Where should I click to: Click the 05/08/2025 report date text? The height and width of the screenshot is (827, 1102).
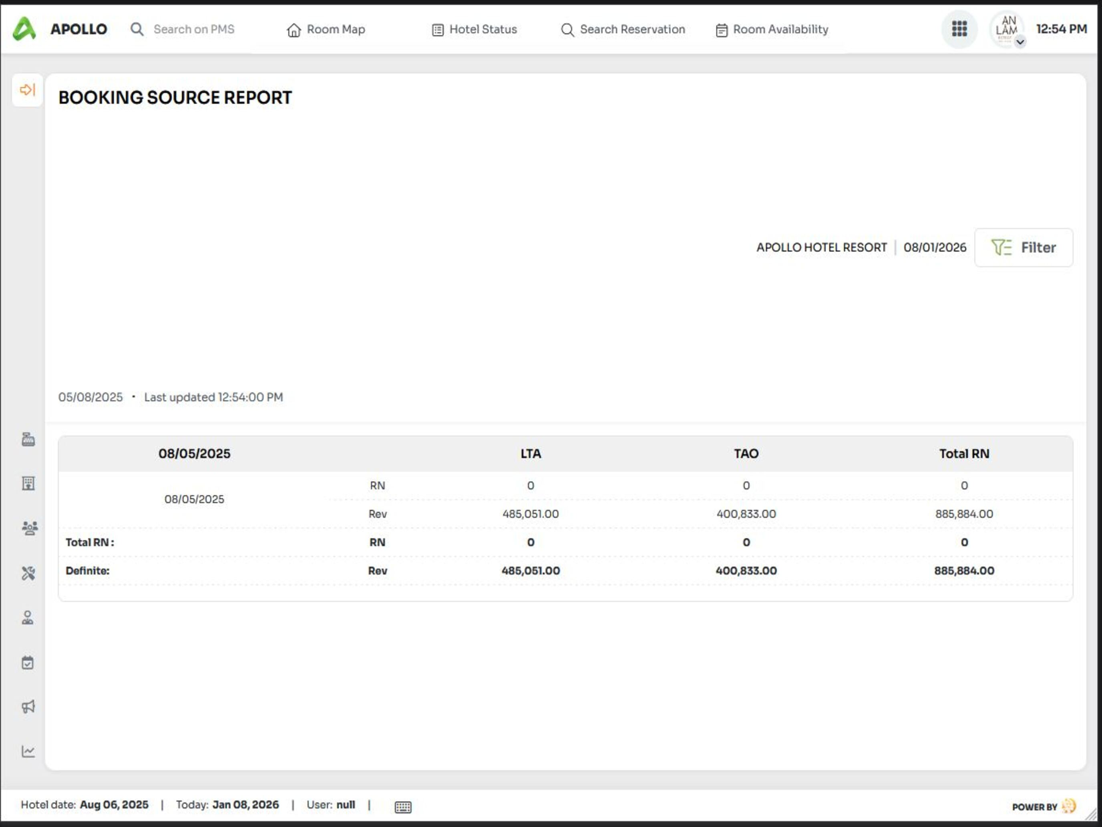[90, 397]
